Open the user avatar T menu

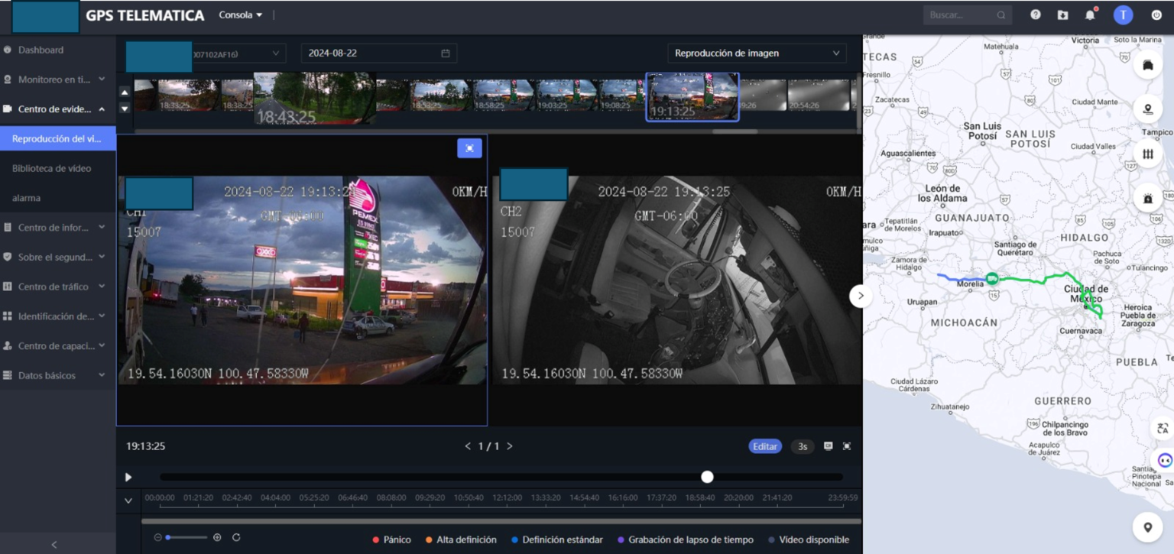coord(1123,15)
